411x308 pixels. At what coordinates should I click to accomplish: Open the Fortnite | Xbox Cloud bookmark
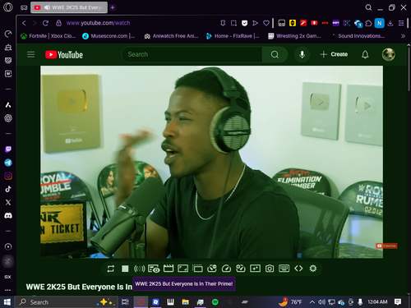point(48,36)
